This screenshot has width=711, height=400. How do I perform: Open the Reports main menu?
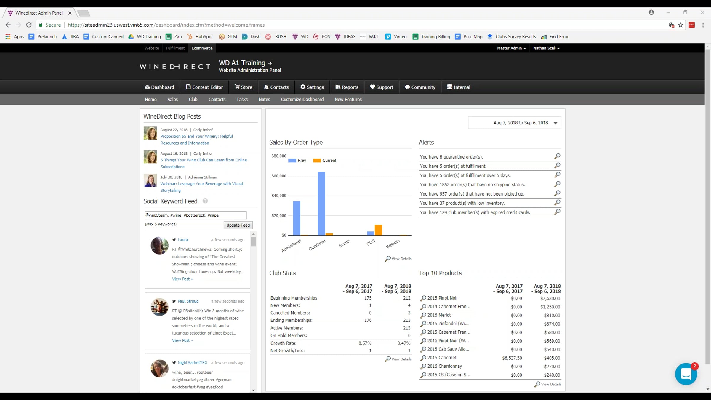click(347, 87)
